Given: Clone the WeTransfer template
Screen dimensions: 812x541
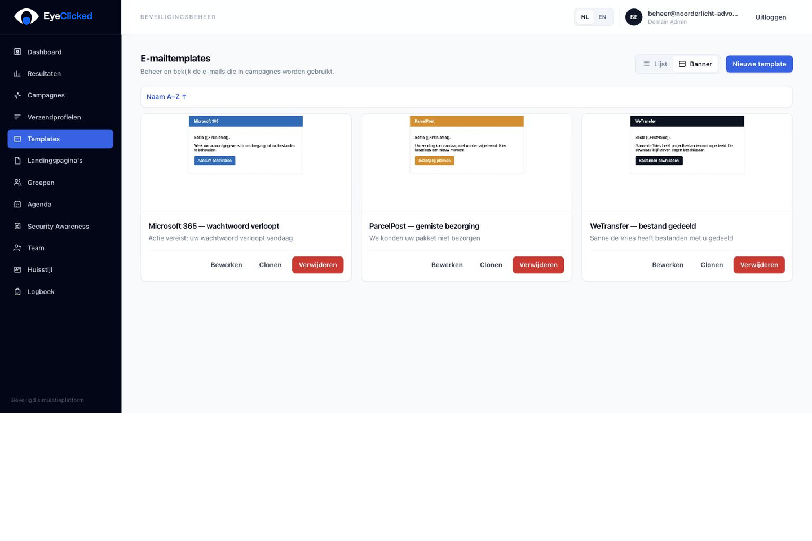Looking at the screenshot, I should click(712, 265).
